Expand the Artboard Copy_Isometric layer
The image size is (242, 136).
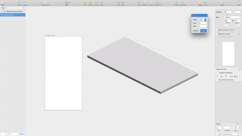[2, 11]
